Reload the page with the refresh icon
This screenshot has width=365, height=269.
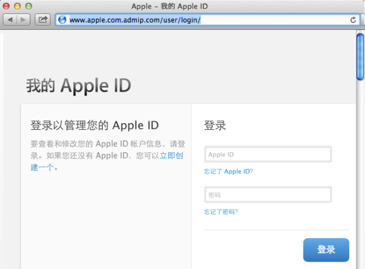(x=353, y=20)
